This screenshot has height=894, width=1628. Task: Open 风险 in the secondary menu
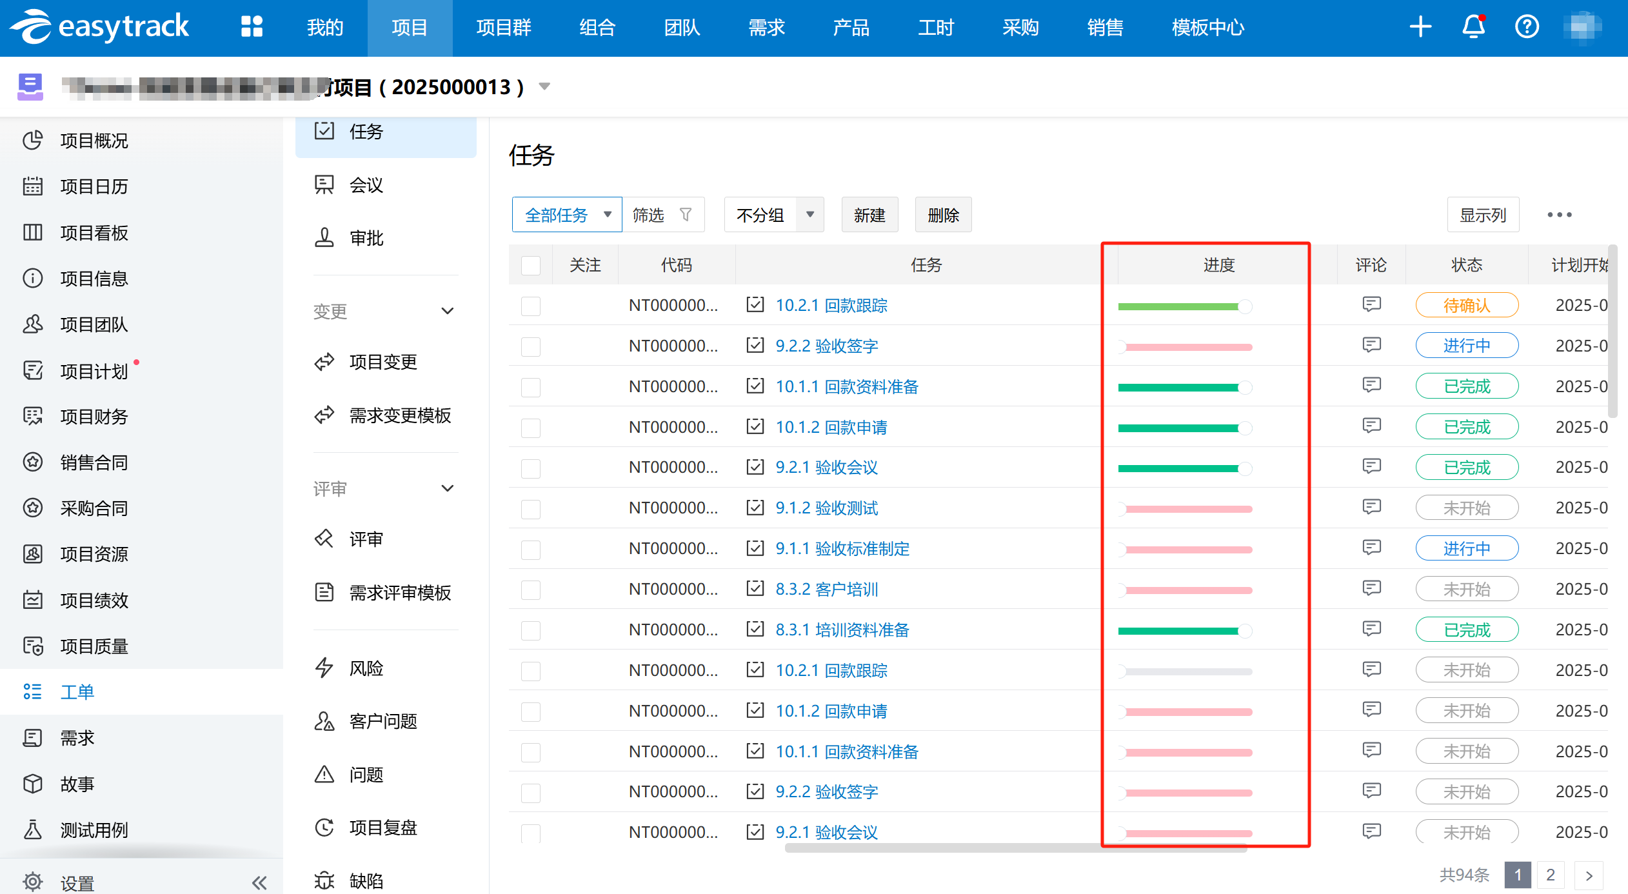pyautogui.click(x=366, y=668)
